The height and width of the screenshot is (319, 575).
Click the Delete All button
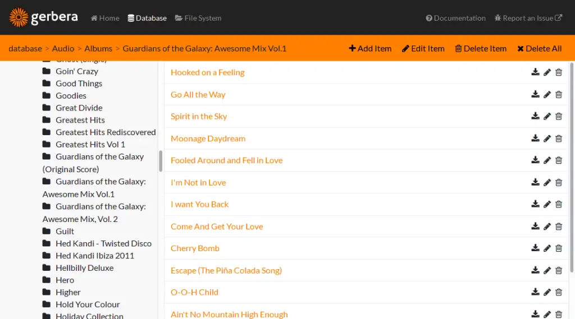[x=540, y=48]
